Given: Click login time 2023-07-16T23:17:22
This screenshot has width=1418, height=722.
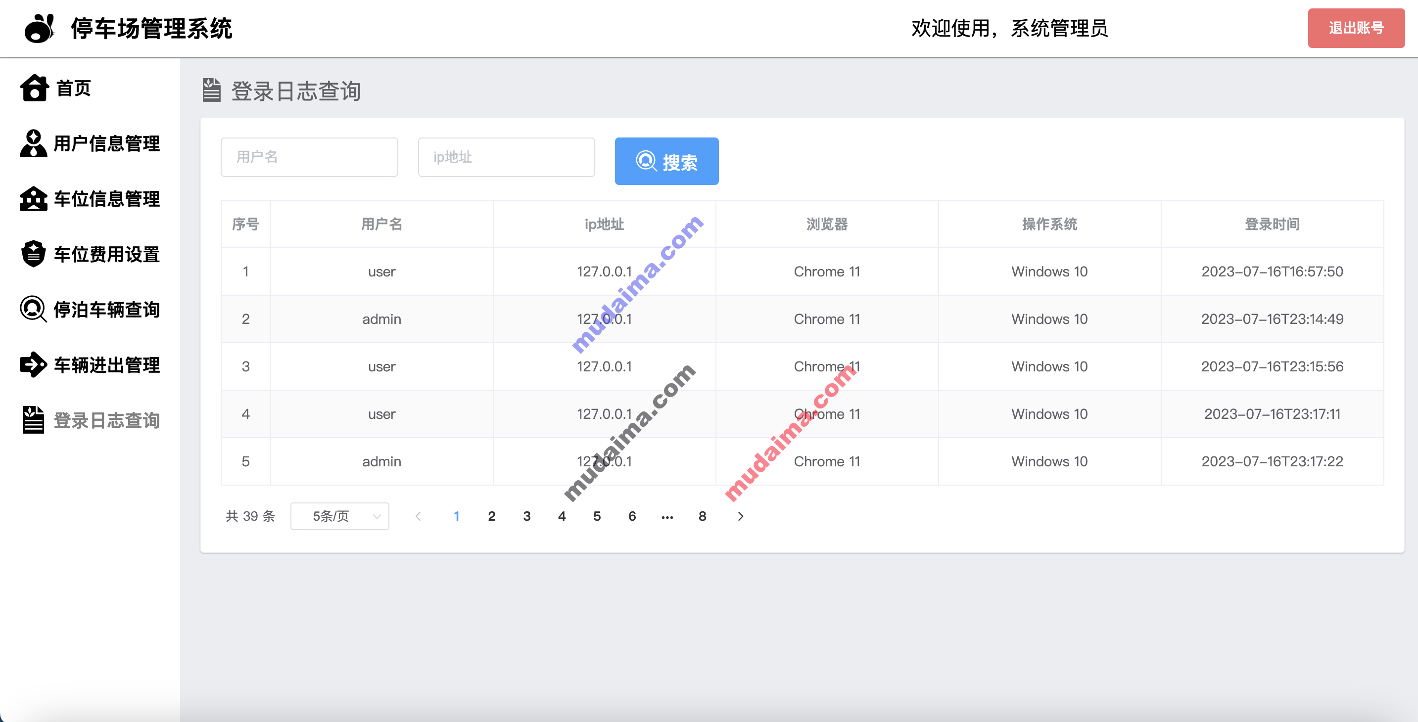Looking at the screenshot, I should pyautogui.click(x=1272, y=461).
